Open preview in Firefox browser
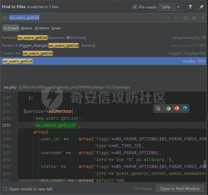The width and height of the screenshot is (208, 195). point(177,108)
